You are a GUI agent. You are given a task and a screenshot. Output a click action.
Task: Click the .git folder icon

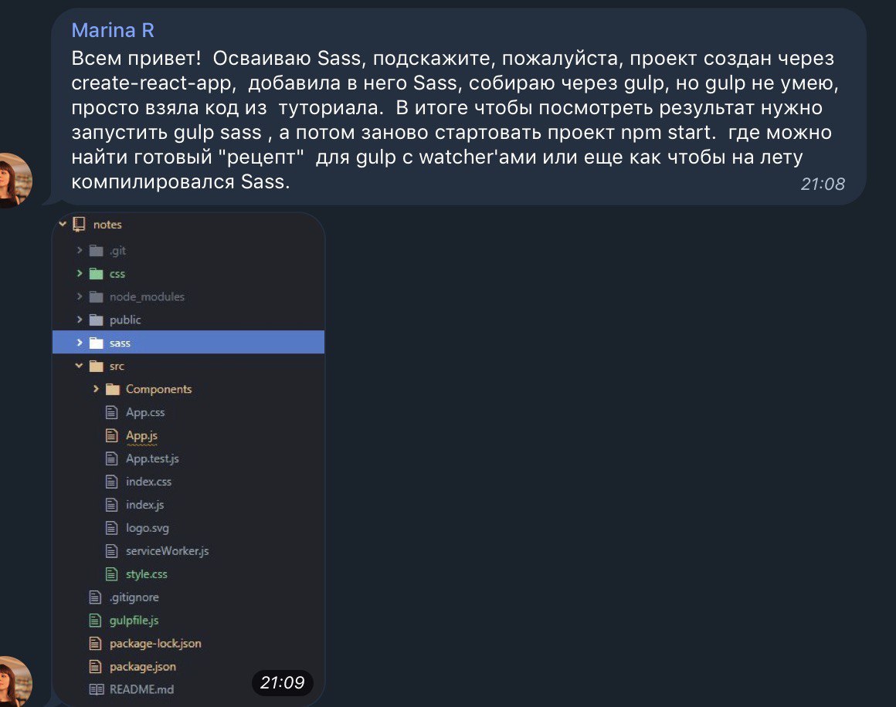96,251
